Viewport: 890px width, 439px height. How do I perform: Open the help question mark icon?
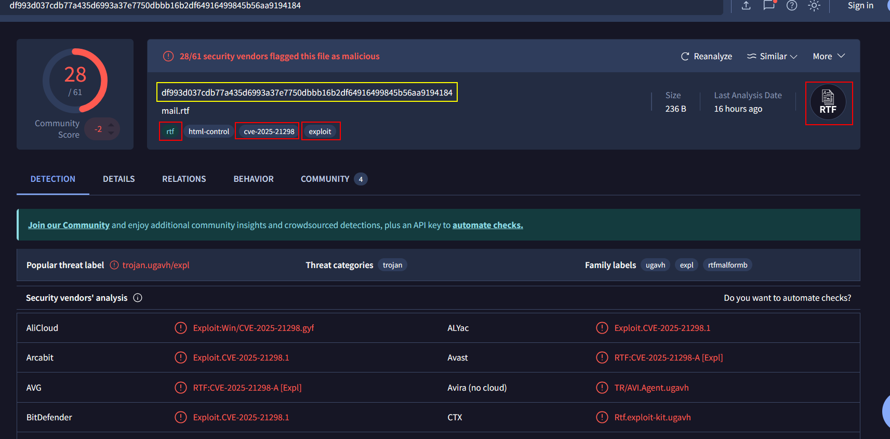(792, 6)
